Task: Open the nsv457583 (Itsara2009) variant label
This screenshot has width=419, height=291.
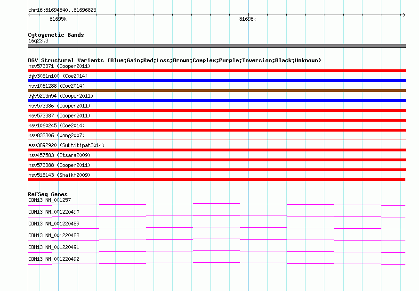Action: (x=59, y=155)
